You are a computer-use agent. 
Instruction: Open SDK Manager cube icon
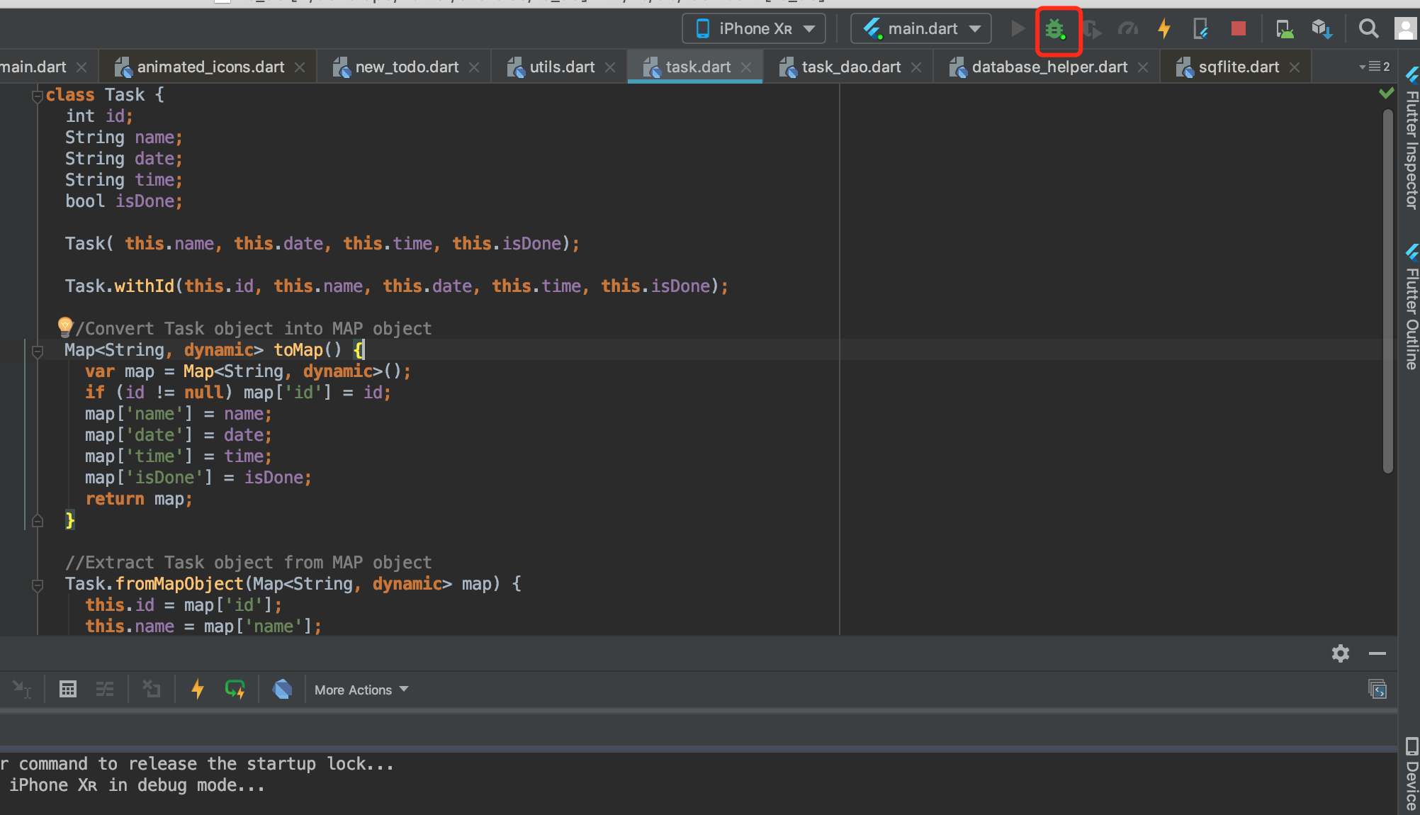(1322, 29)
